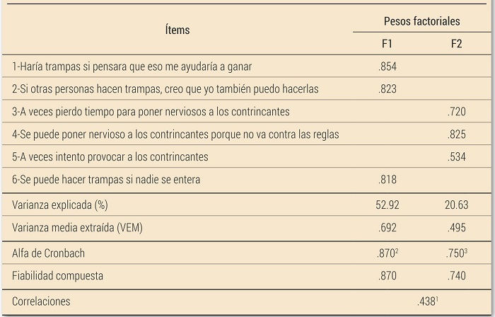
Task: Click item 2 about other people cheating
Action: click(165, 89)
